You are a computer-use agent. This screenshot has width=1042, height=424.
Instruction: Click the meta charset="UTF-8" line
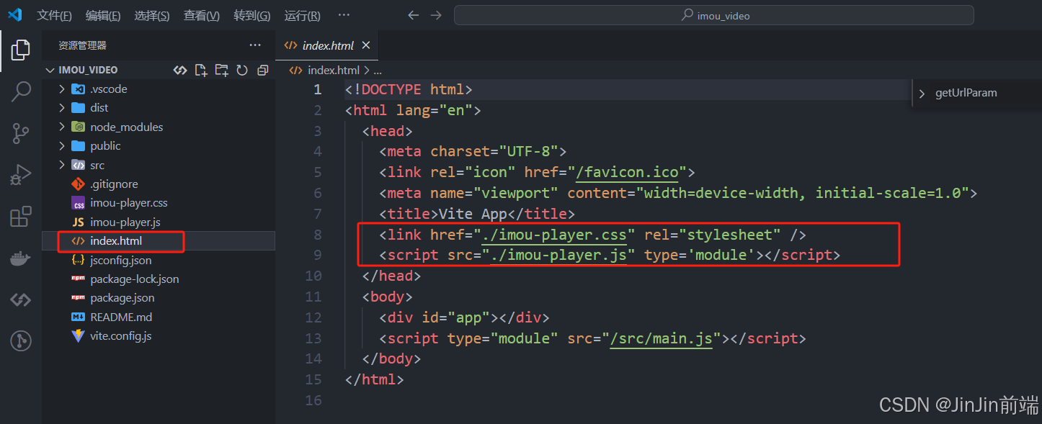coord(473,152)
